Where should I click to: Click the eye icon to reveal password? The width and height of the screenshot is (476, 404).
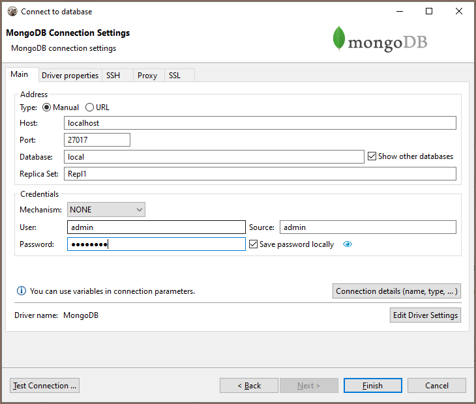pos(348,244)
